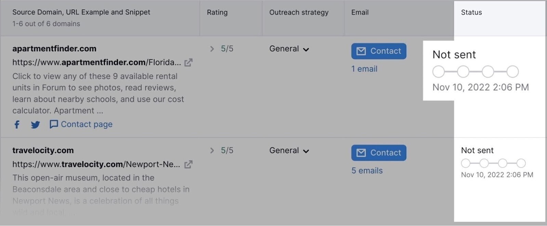Click the first status step circle for travelocity
The image size is (547, 226).
466,163
